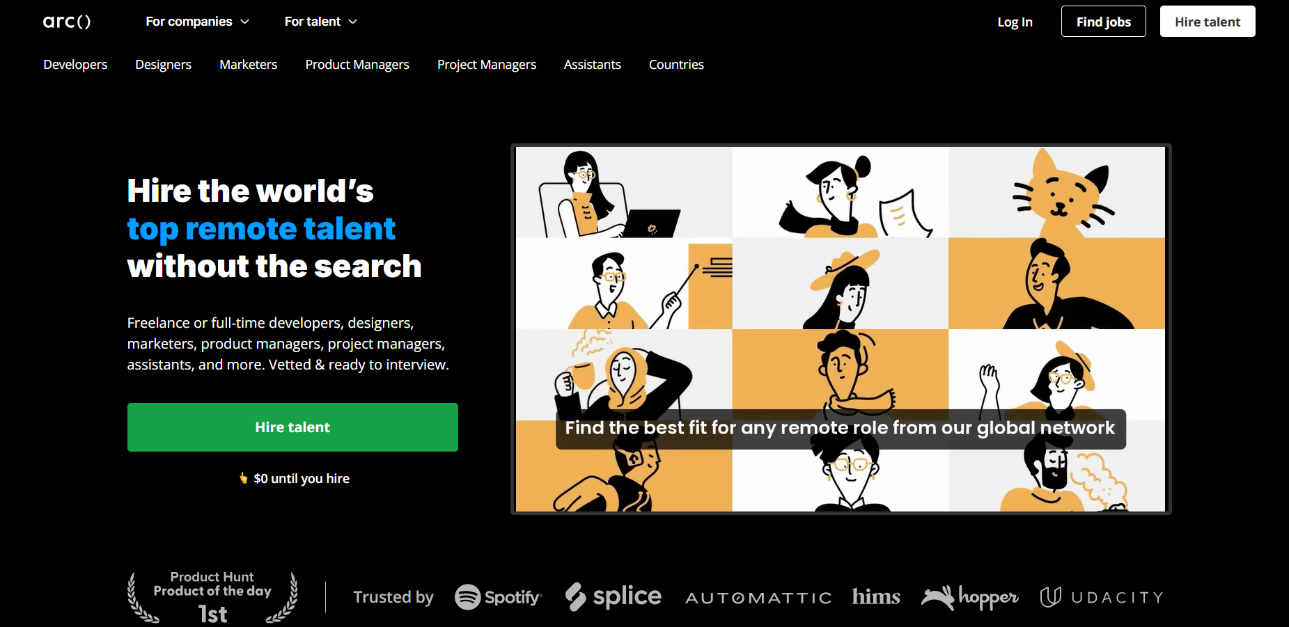Click the Splice logo
Image resolution: width=1289 pixels, height=627 pixels.
coord(613,596)
